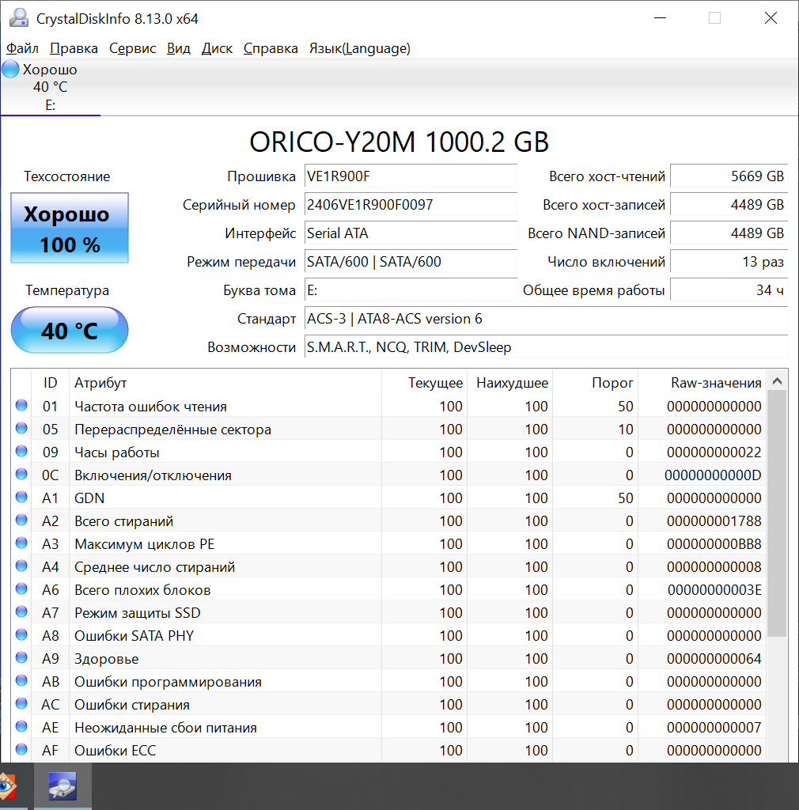Select the blue disk status orb for E:
The image size is (799, 810).
coord(10,70)
